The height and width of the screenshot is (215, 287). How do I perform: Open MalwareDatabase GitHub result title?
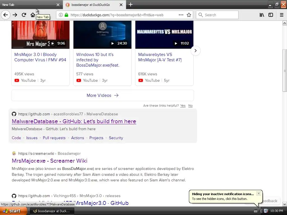tap(74, 121)
